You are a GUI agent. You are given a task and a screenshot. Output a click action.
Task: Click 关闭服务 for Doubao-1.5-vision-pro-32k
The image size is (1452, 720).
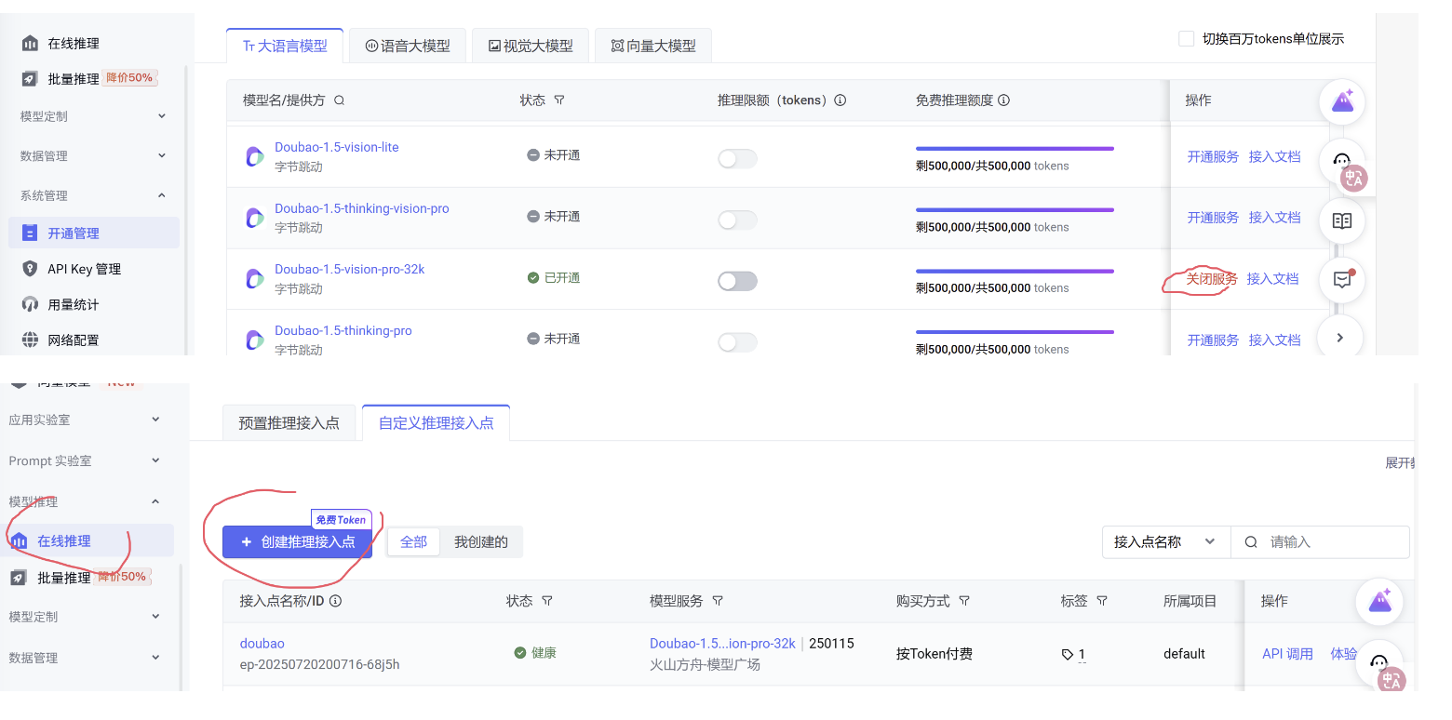click(x=1212, y=279)
